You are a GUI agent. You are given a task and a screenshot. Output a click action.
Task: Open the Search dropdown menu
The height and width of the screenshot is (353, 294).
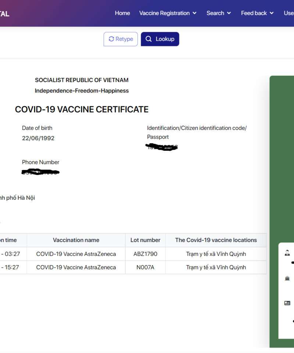click(x=219, y=13)
